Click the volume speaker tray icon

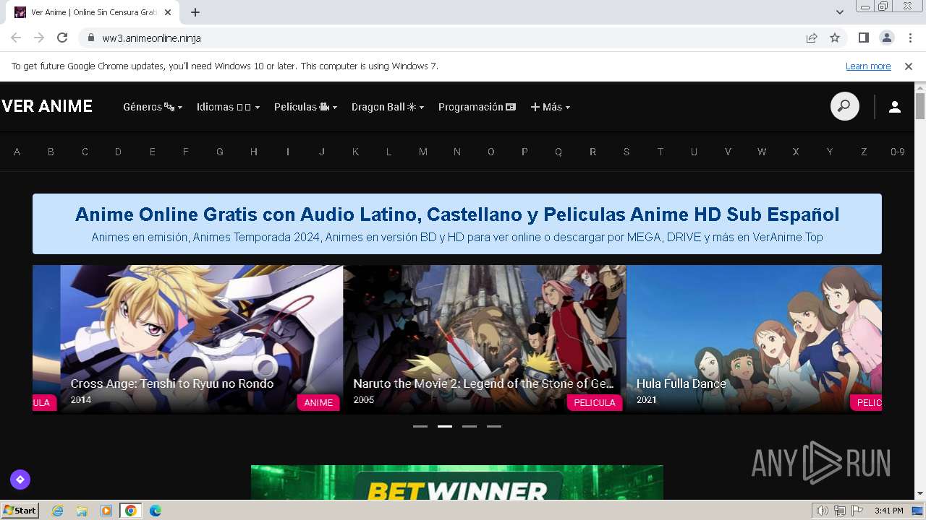(822, 511)
